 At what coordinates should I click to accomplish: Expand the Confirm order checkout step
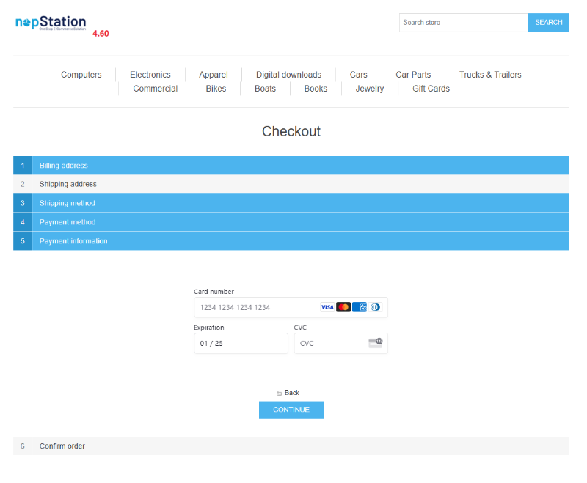(x=291, y=446)
